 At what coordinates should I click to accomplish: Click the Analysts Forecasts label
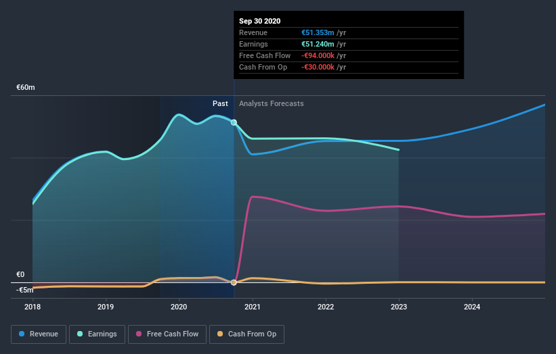272,103
